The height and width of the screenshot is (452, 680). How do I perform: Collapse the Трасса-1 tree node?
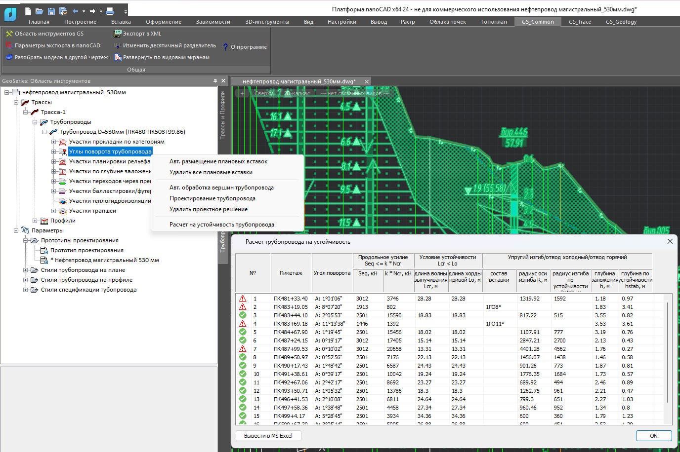26,112
